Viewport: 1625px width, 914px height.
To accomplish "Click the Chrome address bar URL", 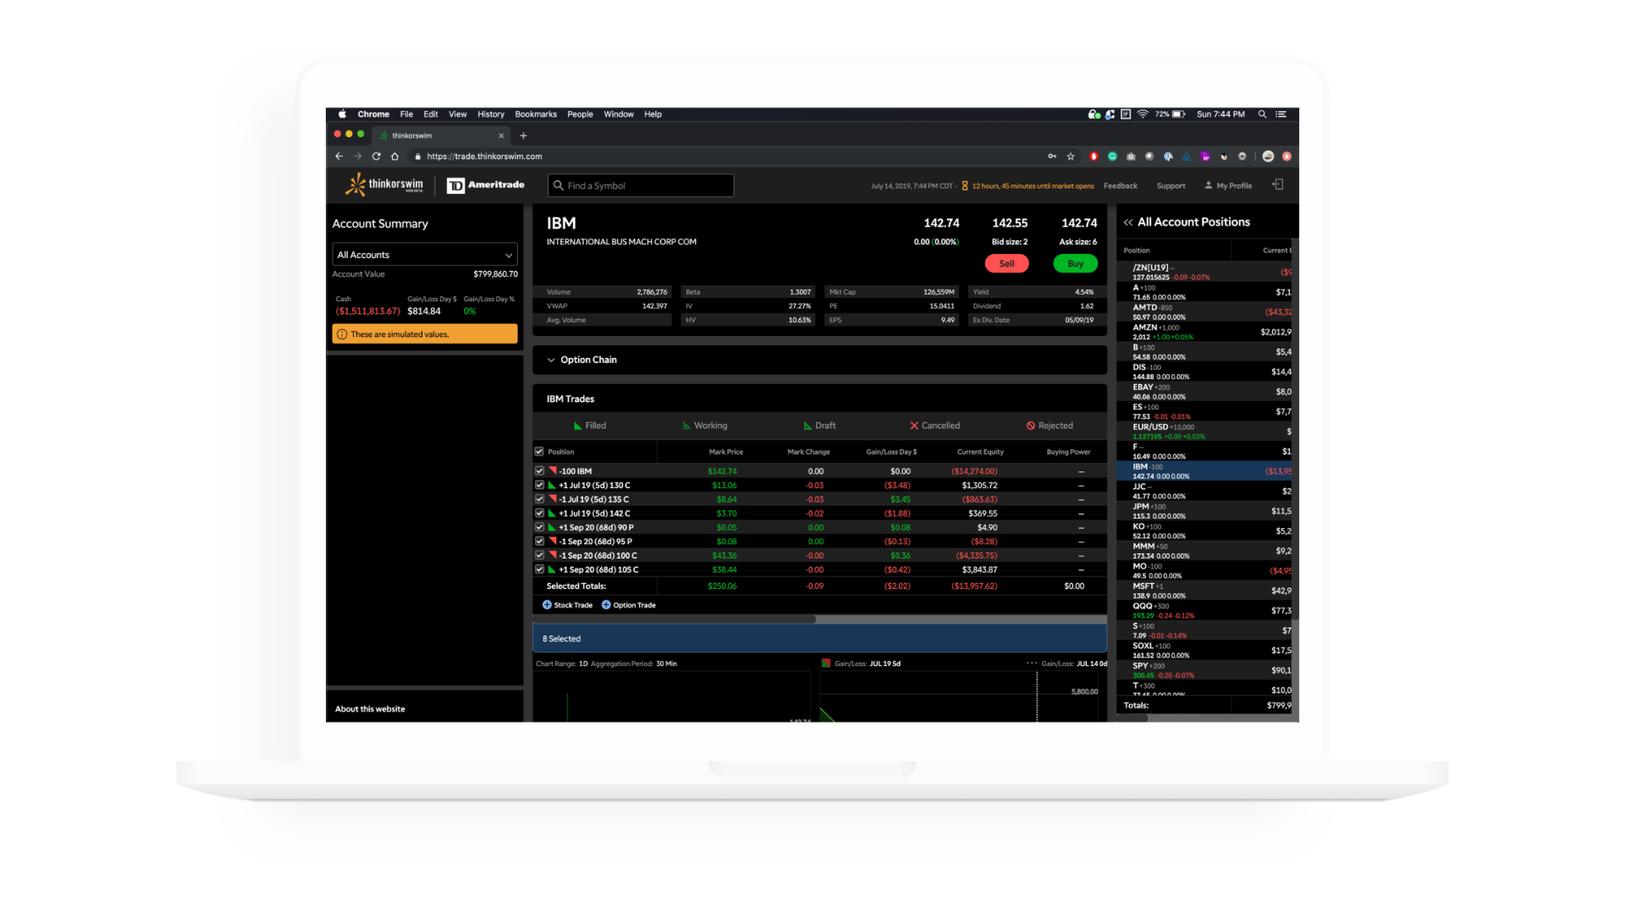I will coord(484,157).
